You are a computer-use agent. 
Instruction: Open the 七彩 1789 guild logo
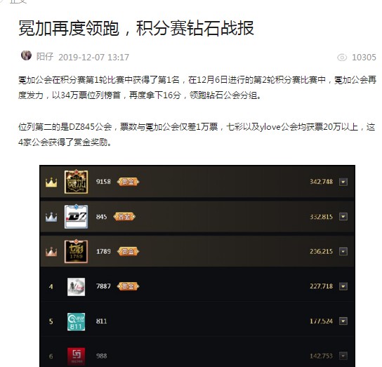[76, 251]
